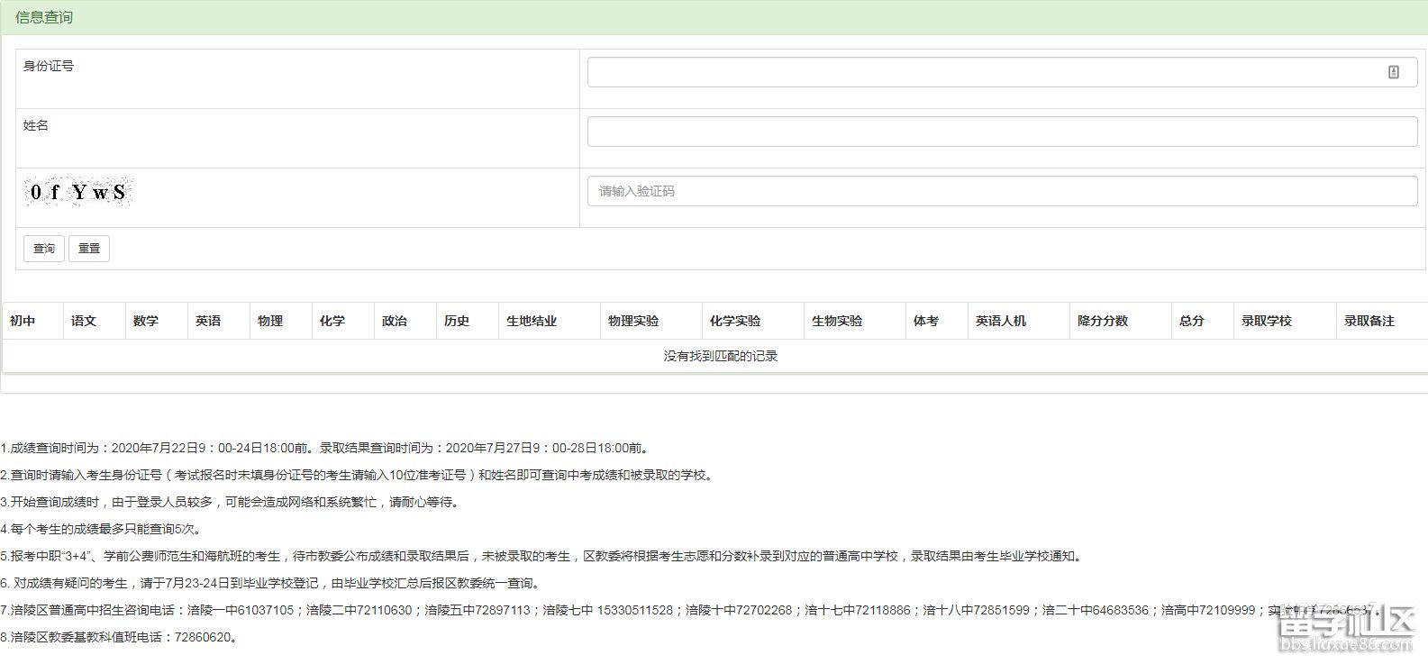
Task: Select the 请输入验证码 captcha input
Action: [x=1002, y=191]
